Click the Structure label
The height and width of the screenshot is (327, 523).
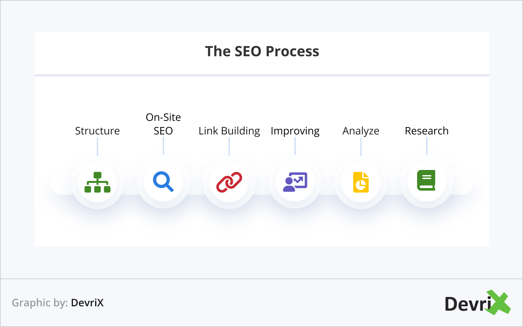point(97,131)
